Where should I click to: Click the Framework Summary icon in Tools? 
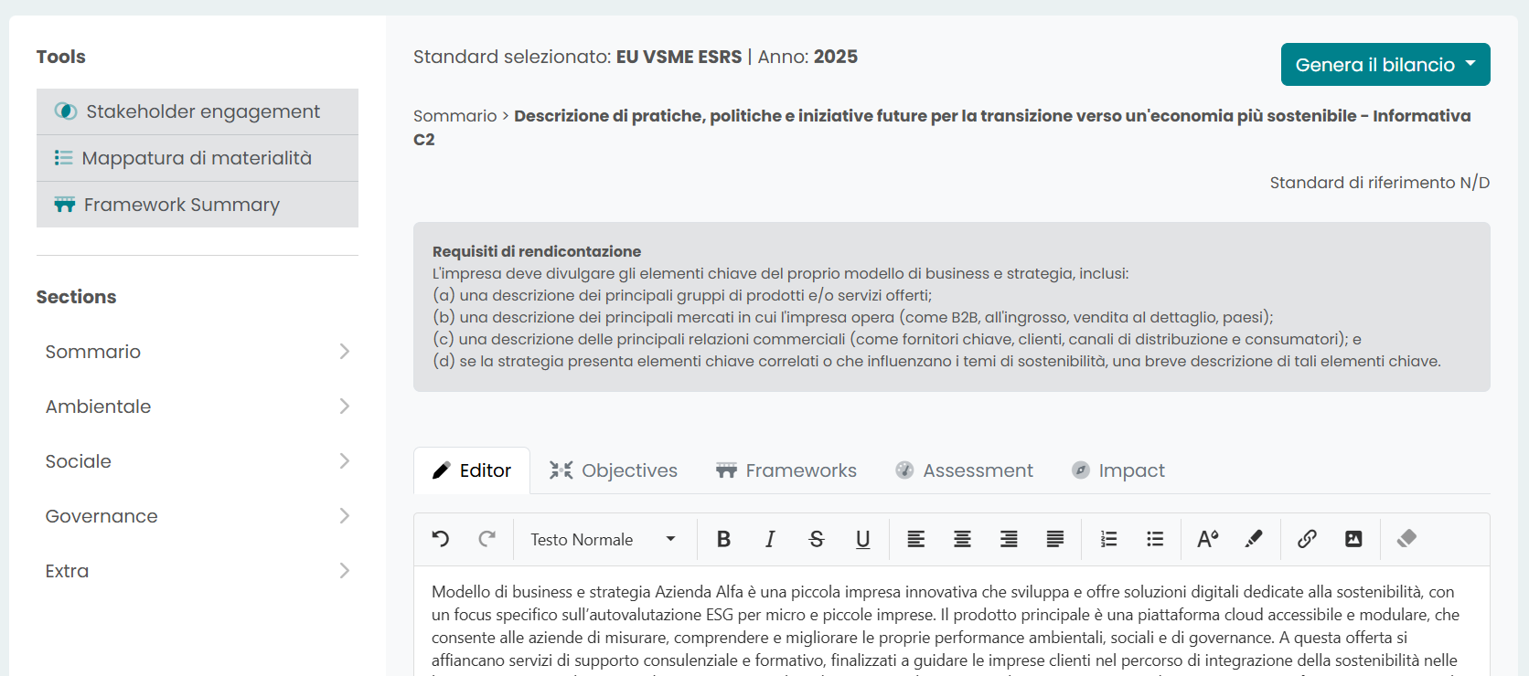click(64, 205)
